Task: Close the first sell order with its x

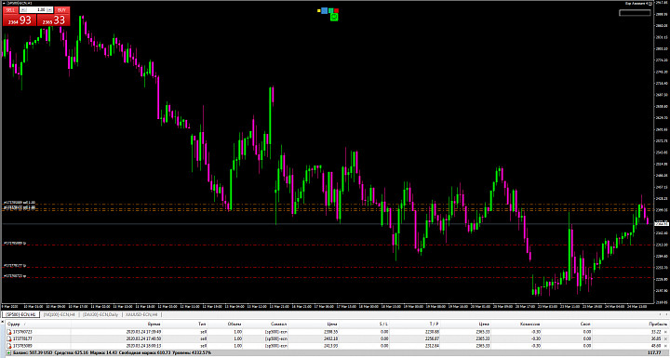Action: pyautogui.click(x=665, y=332)
